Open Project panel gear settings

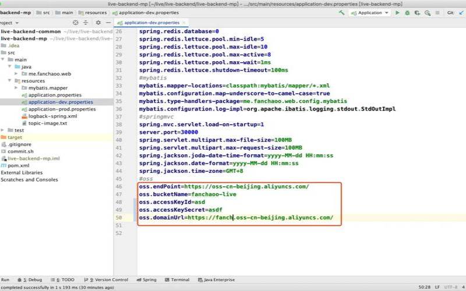98,23
